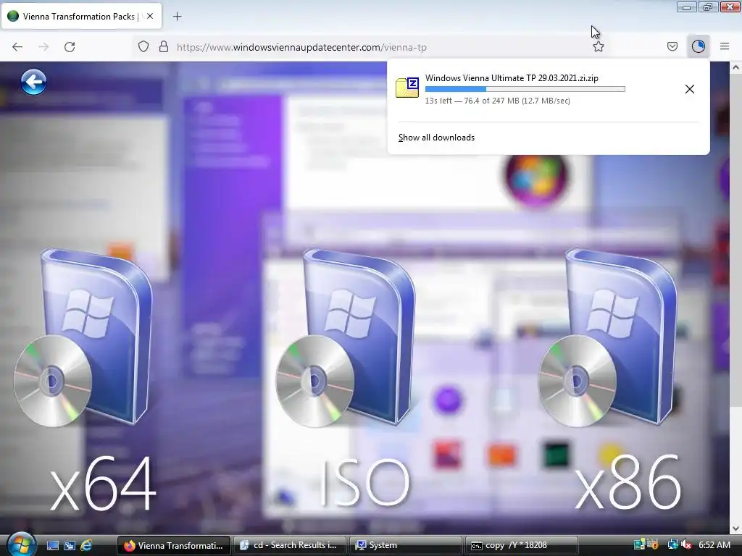
Task: Cancel the Windows Vienna Ultimate TP download
Action: click(x=690, y=89)
